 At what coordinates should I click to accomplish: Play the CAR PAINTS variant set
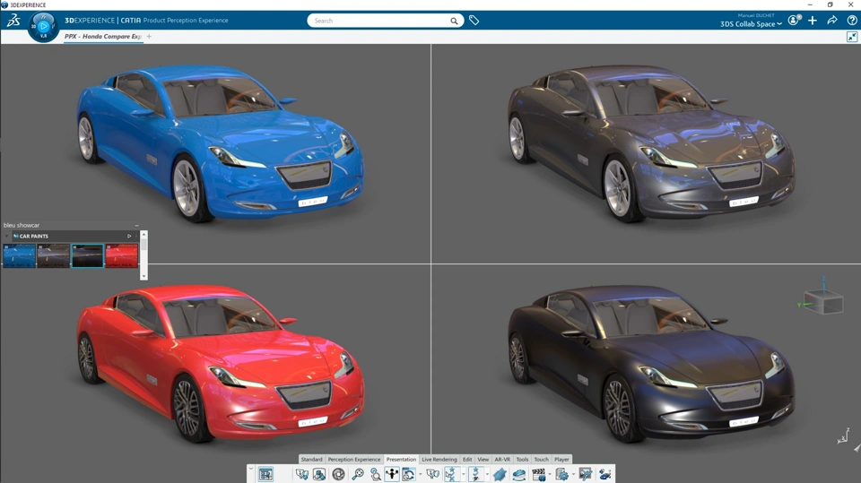(x=129, y=236)
